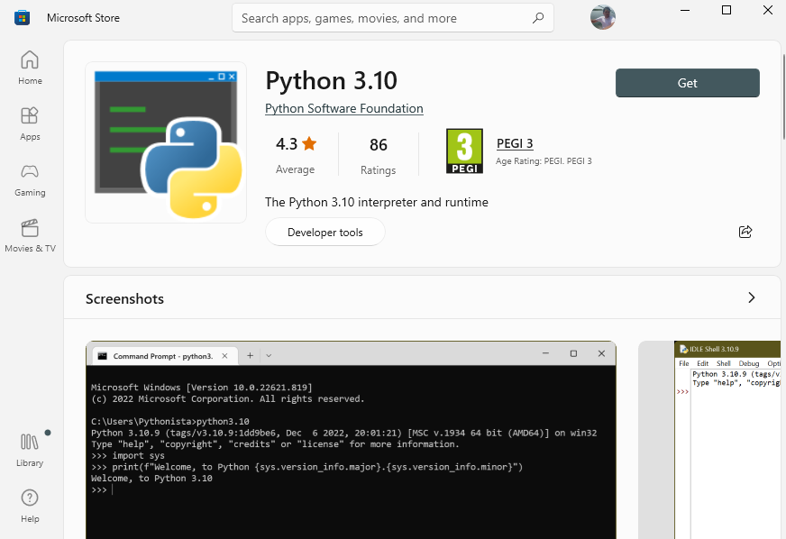Click the Python 3.10 app logo
Image resolution: width=786 pixels, height=539 pixels.
(x=166, y=142)
